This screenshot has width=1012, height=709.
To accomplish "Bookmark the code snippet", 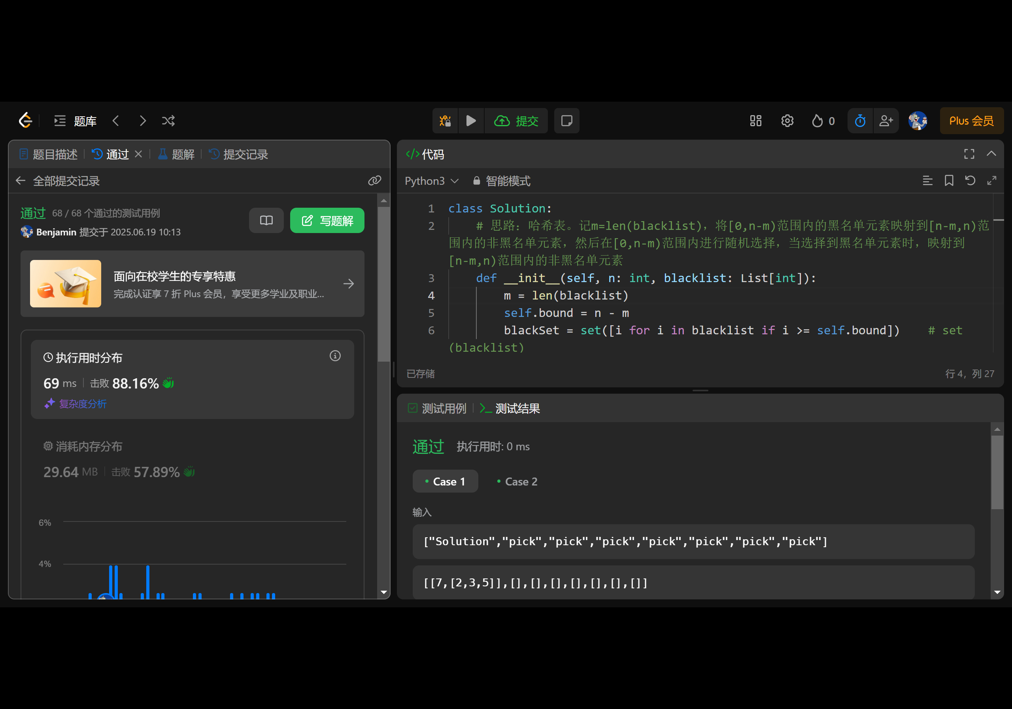I will (949, 180).
